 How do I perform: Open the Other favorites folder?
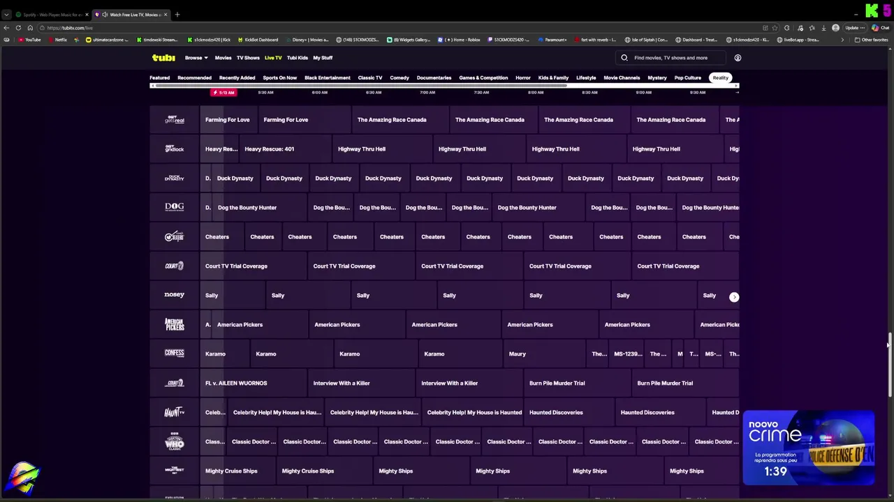(x=872, y=40)
